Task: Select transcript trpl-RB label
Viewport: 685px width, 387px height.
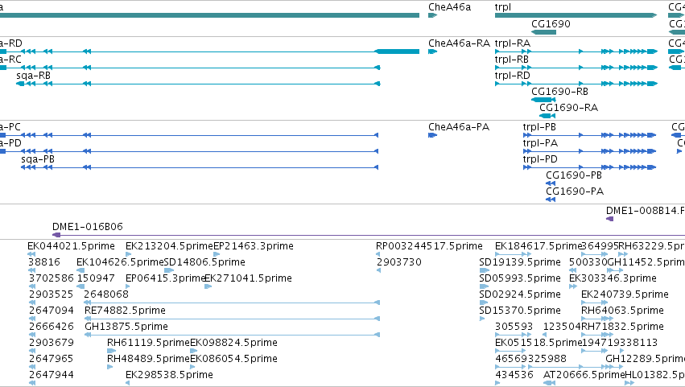Action: pos(512,60)
